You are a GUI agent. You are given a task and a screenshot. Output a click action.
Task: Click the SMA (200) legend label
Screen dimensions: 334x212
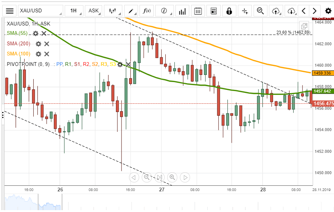pyautogui.click(x=19, y=44)
